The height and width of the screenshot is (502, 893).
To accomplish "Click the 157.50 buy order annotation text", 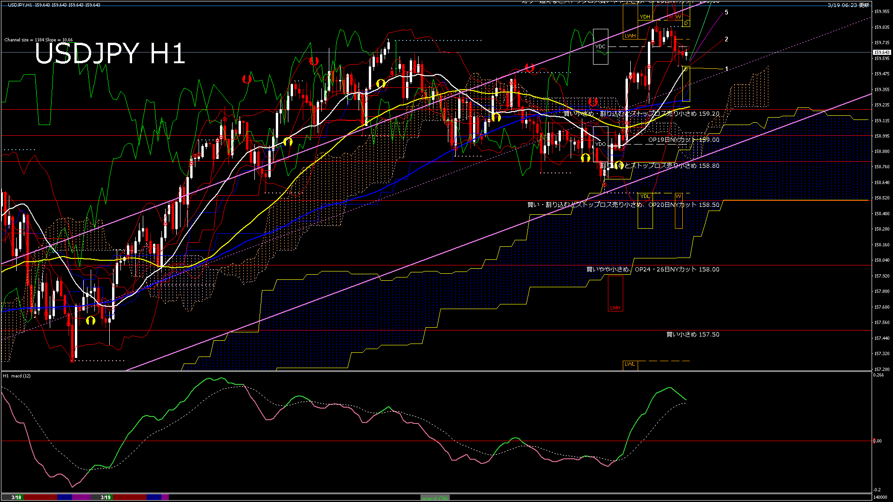I will click(693, 335).
